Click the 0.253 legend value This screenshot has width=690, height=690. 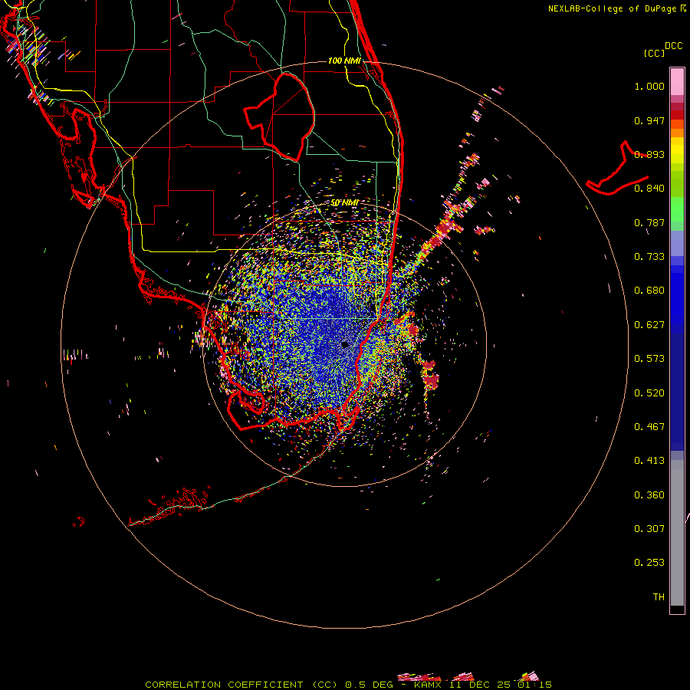649,563
